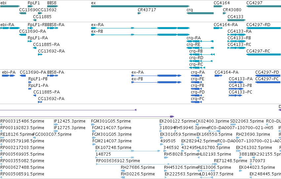Open the CG13690 gene label
The image size is (281, 179).
(x=28, y=10)
